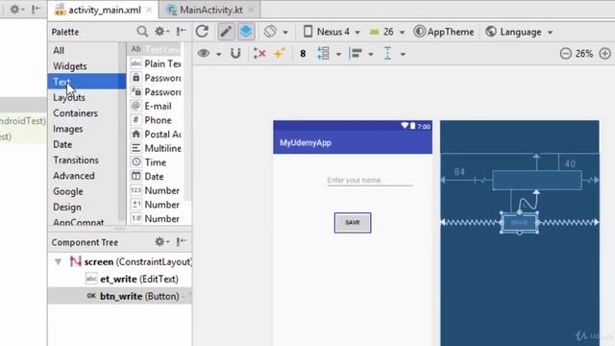Screen dimensions: 615x346
Task: Select btn_write Button in tree
Action: coord(119,296)
